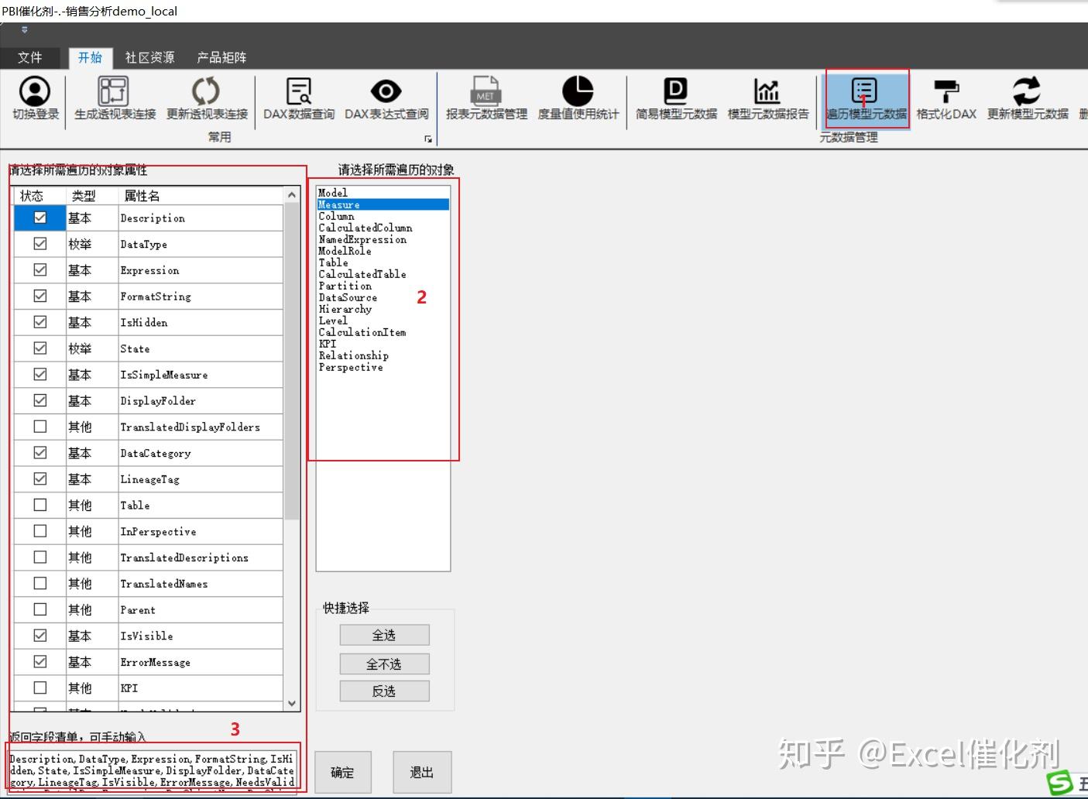Switch to the 社区资源 ribbon tab
Viewport: 1088px width, 799px height.
149,57
